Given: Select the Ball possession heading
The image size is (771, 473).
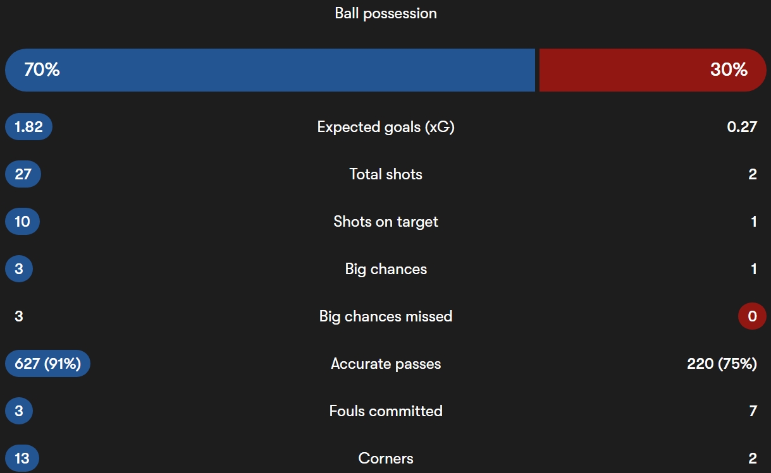Looking at the screenshot, I should (x=386, y=13).
